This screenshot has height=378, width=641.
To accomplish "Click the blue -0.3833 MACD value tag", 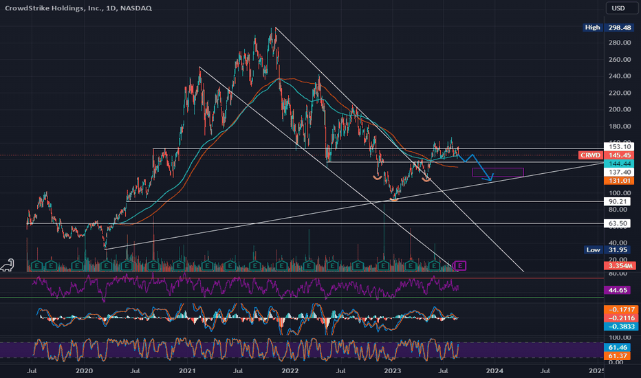I will click(x=621, y=326).
